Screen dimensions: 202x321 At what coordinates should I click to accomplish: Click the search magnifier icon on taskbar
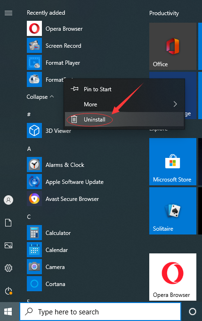coord(29,312)
